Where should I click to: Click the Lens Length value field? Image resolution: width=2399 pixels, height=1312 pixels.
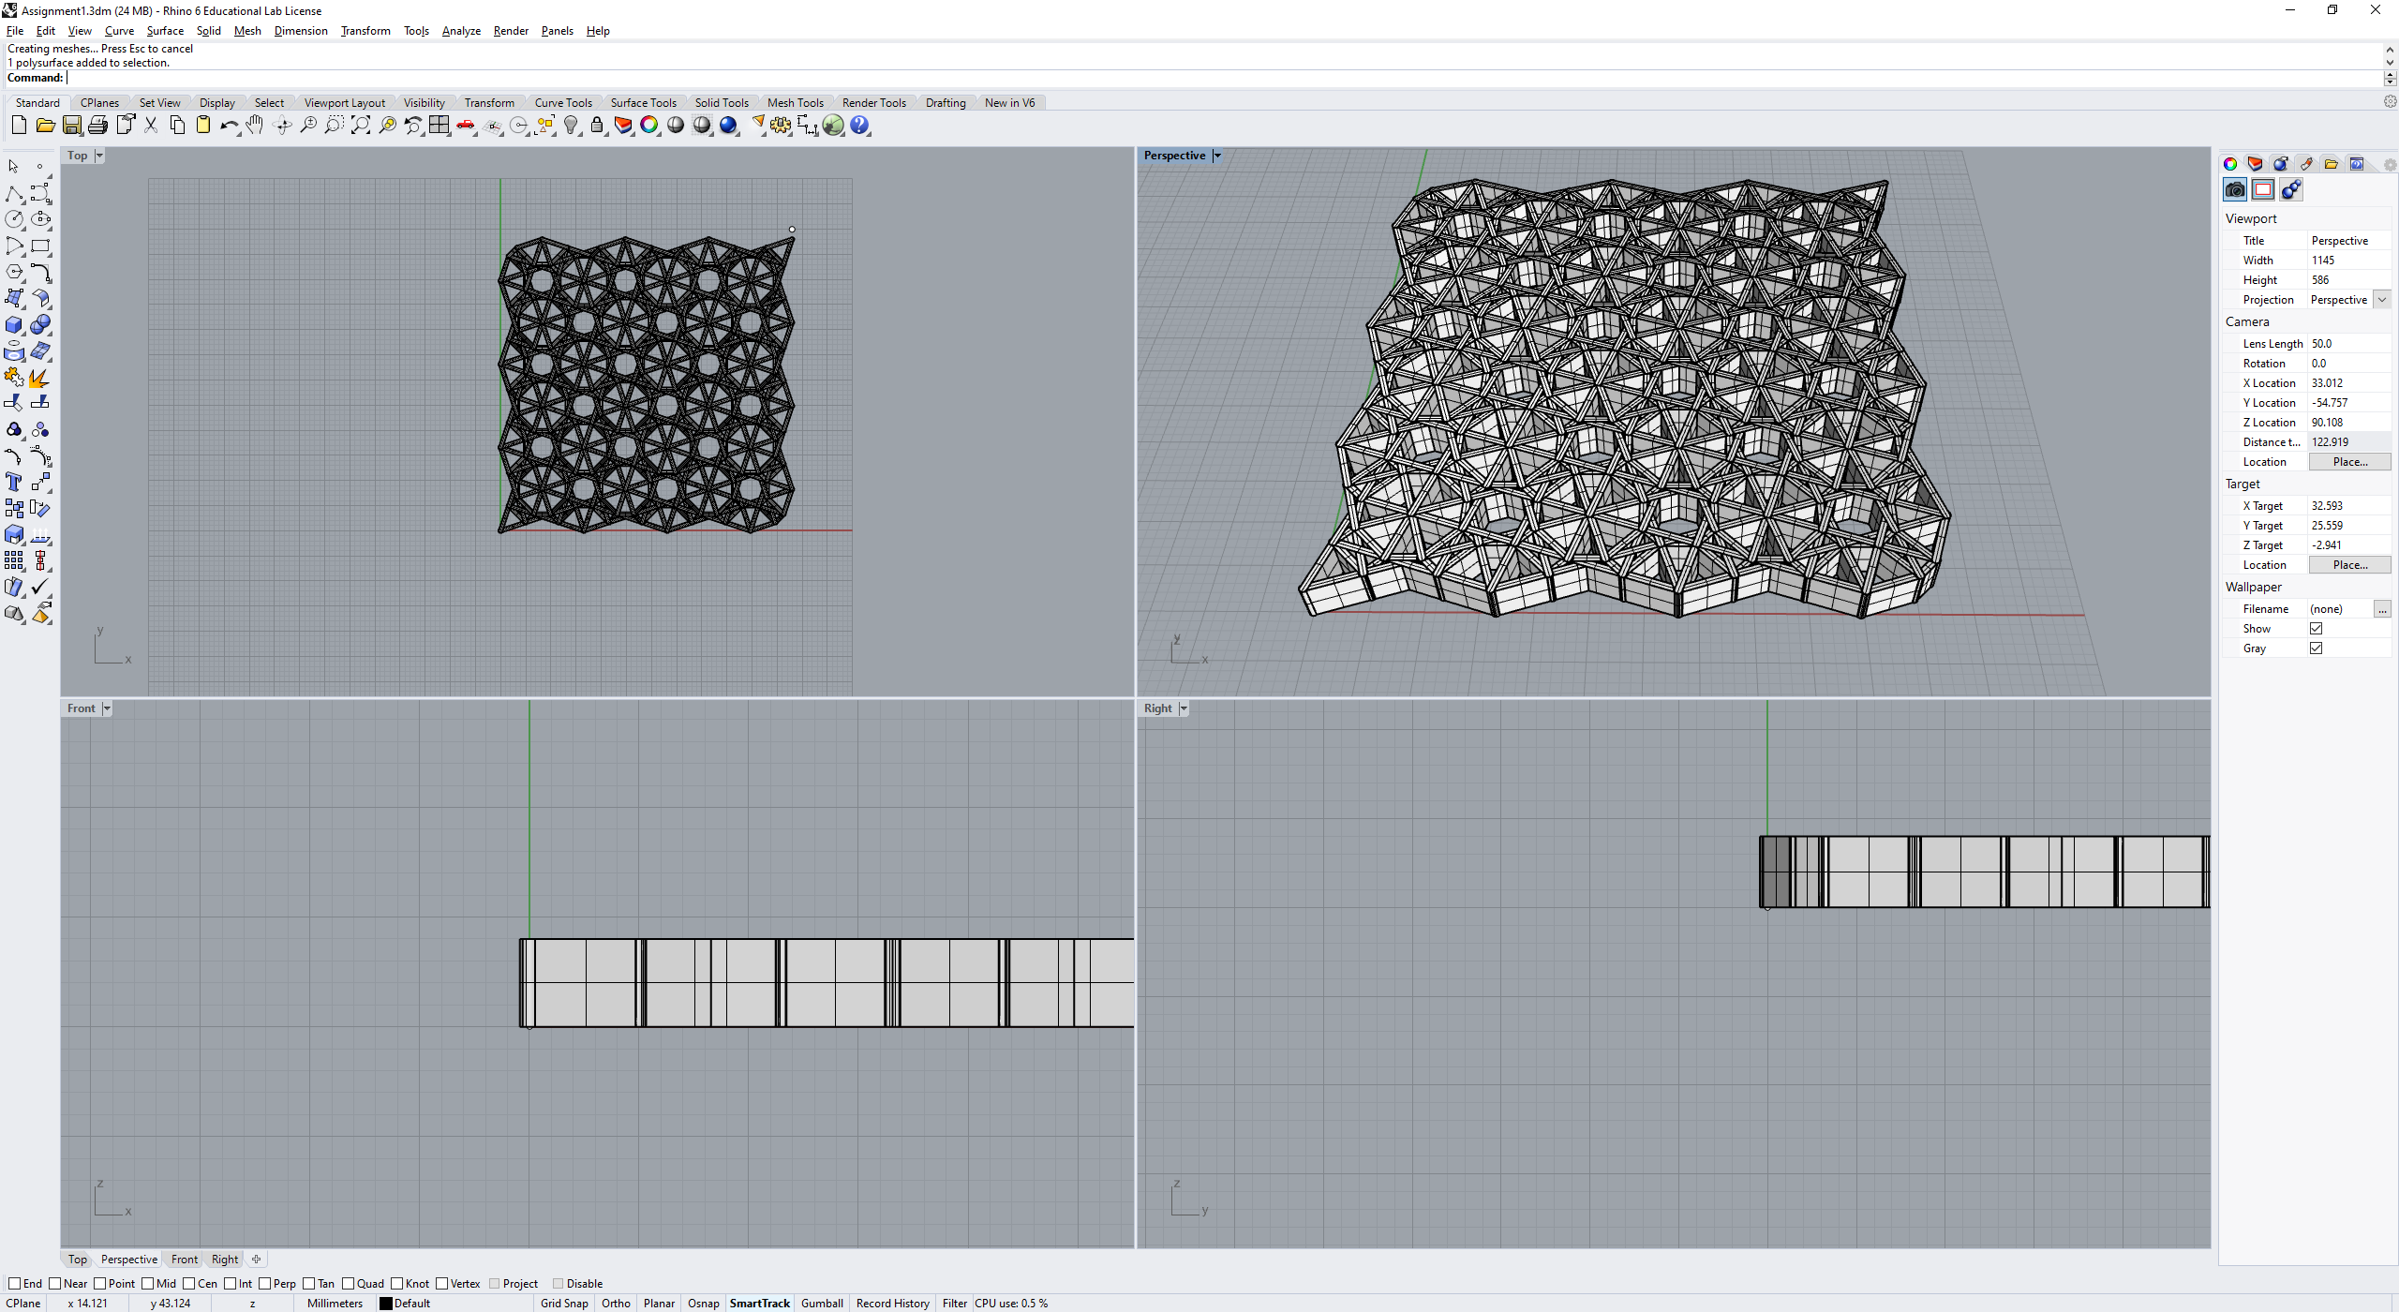[2349, 344]
